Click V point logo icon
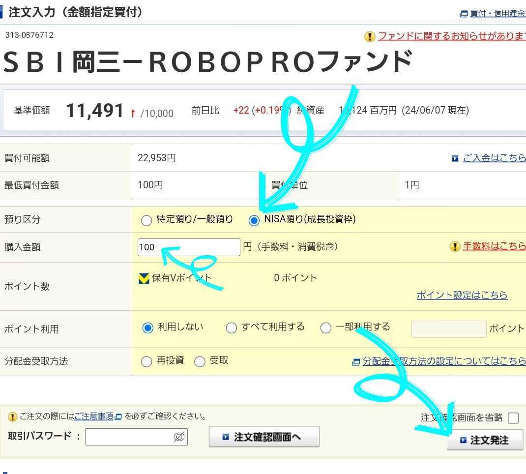 (144, 278)
